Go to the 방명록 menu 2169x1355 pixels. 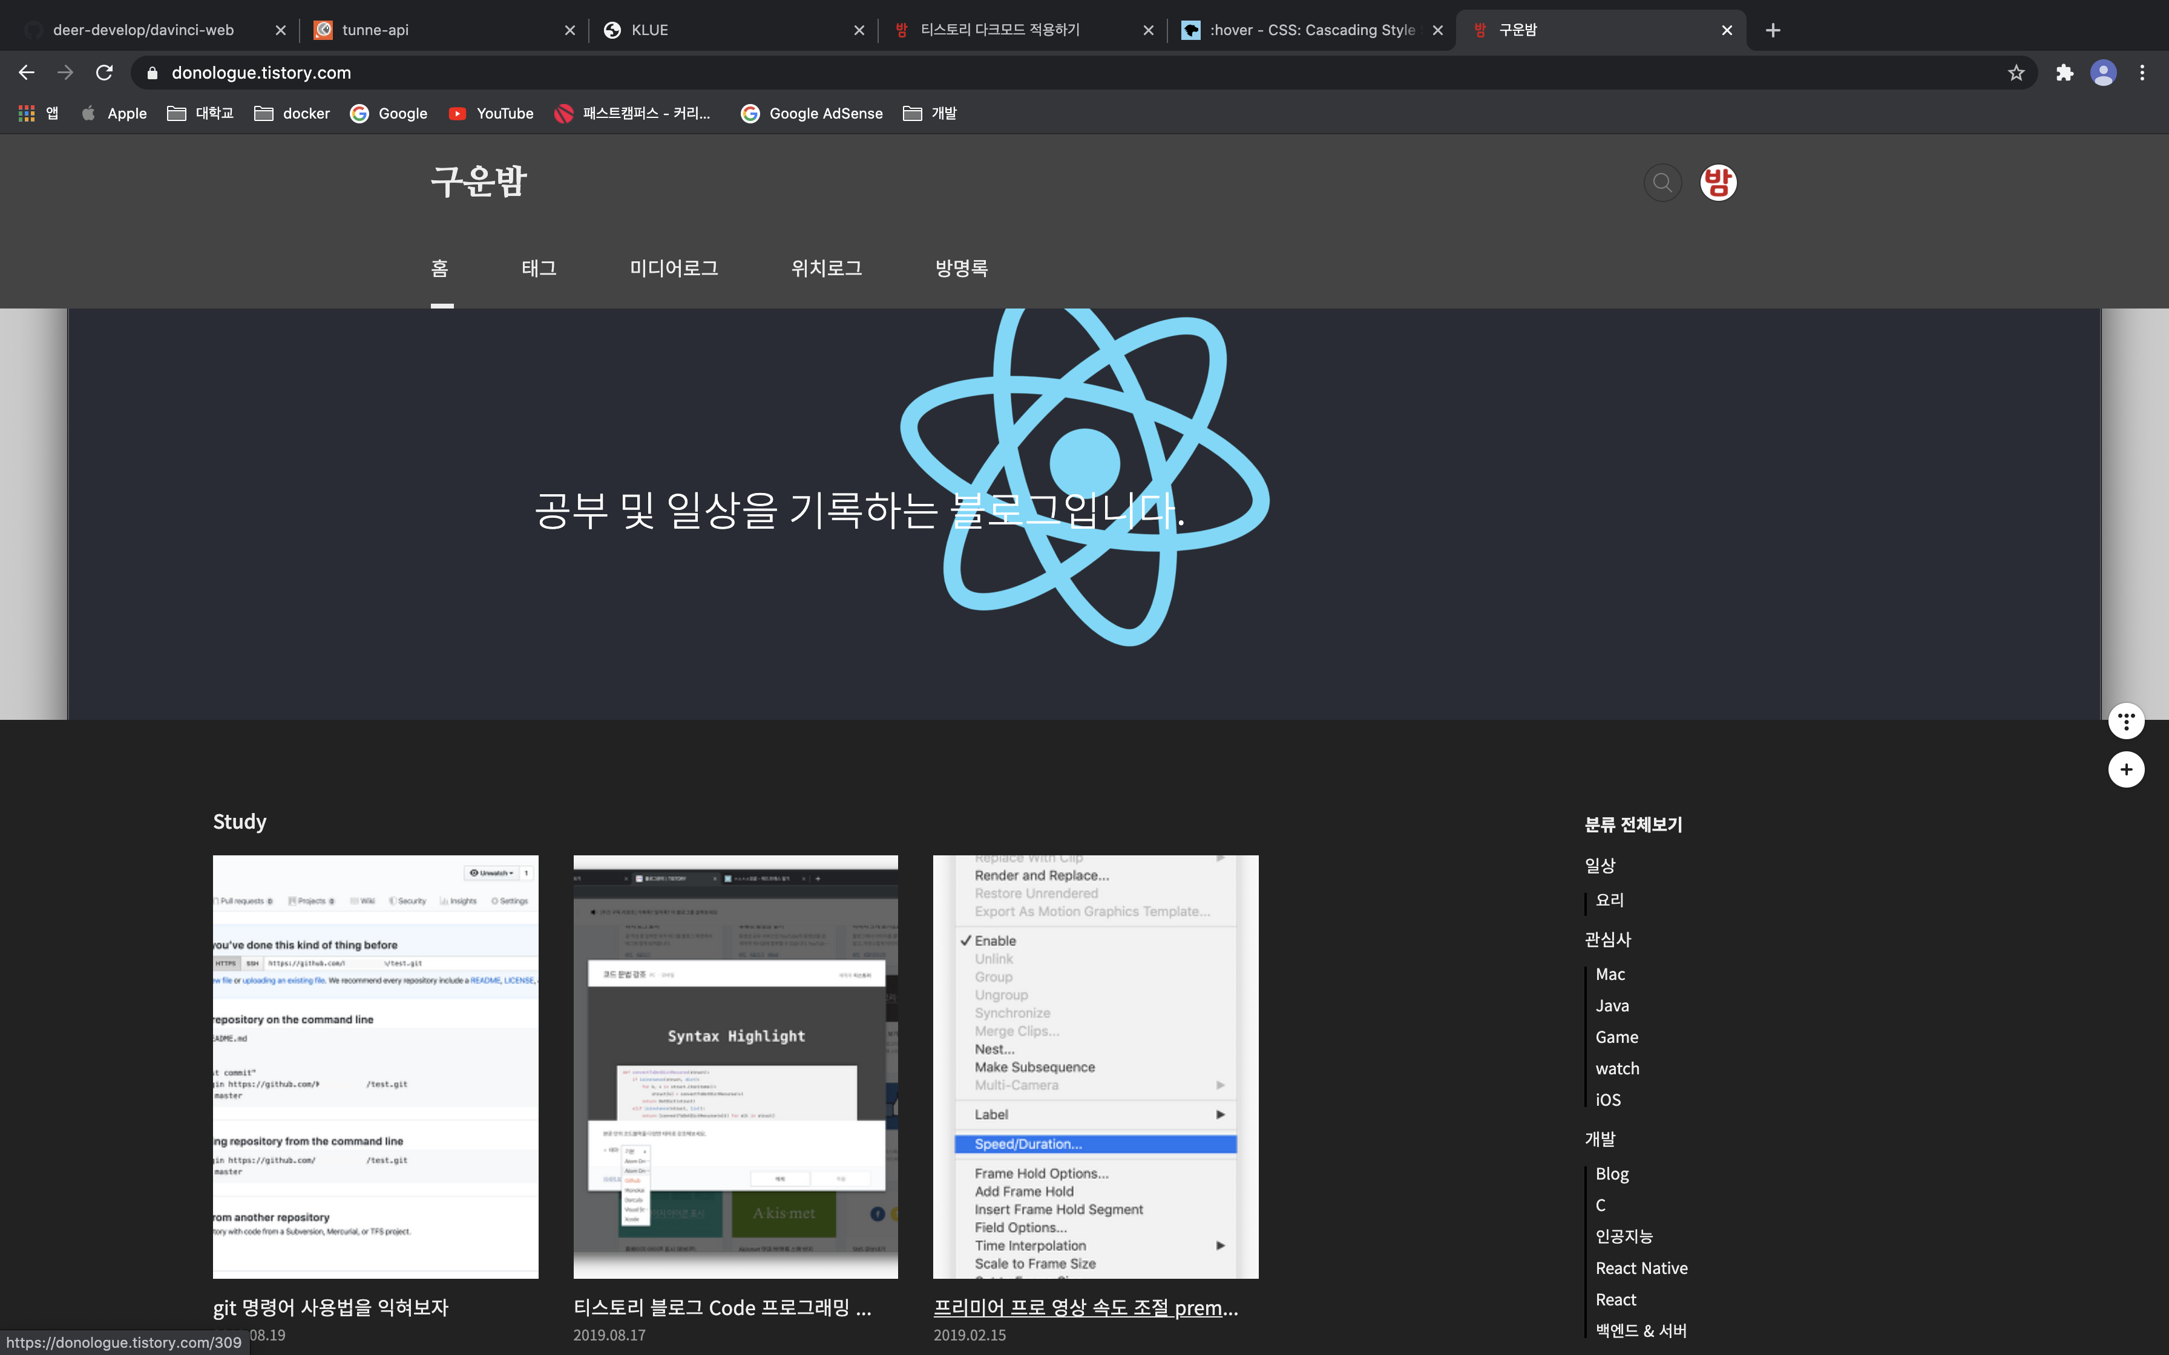961,268
